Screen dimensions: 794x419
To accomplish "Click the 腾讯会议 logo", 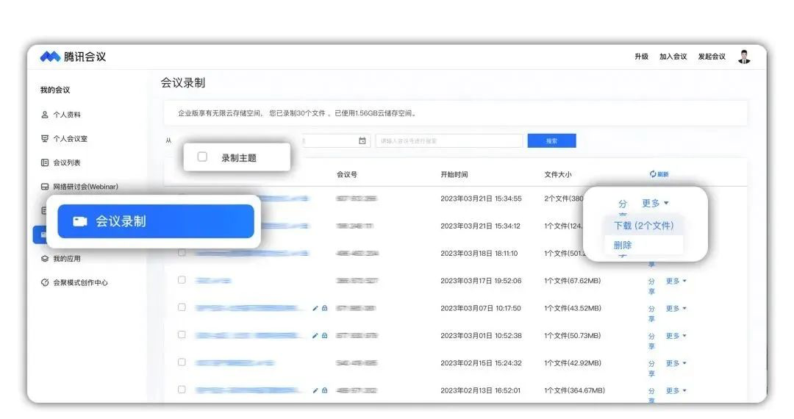I will [x=74, y=57].
